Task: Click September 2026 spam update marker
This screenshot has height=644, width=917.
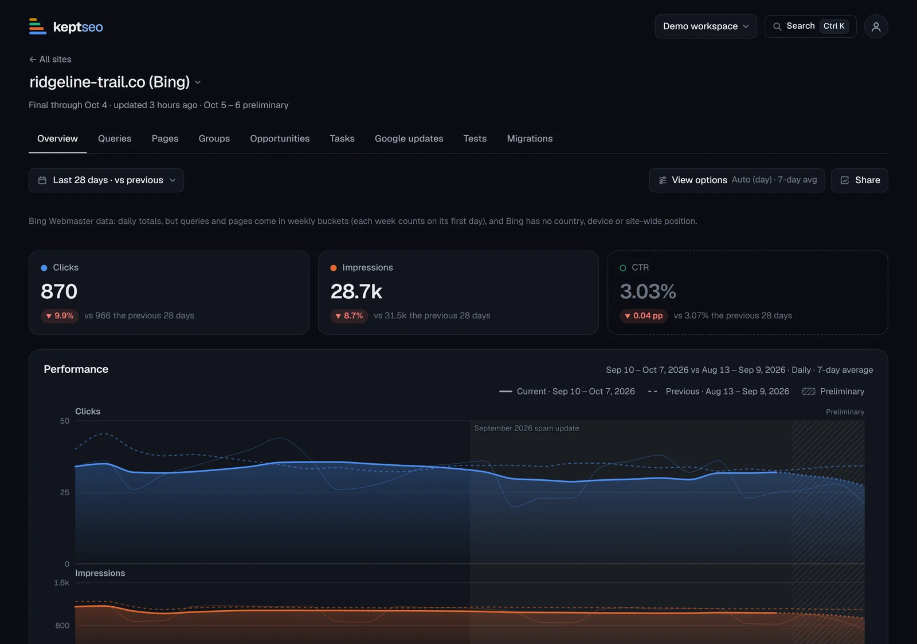Action: coord(527,428)
